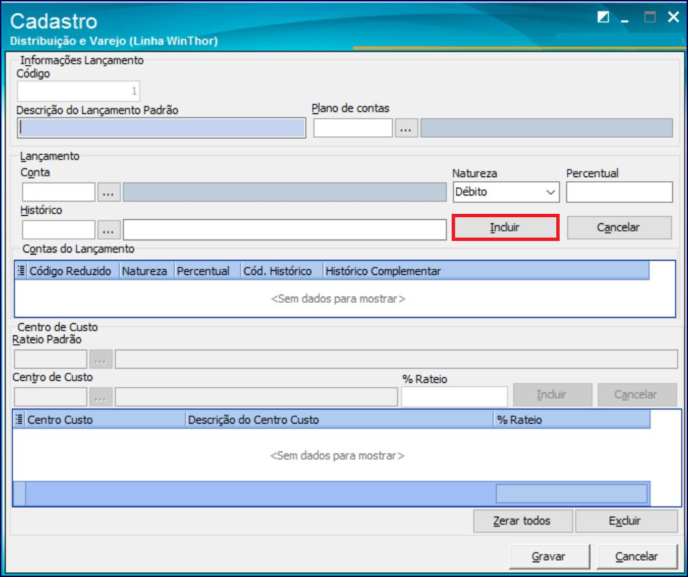Click the Percentual input field
Screen dimensions: 688x577
point(619,192)
